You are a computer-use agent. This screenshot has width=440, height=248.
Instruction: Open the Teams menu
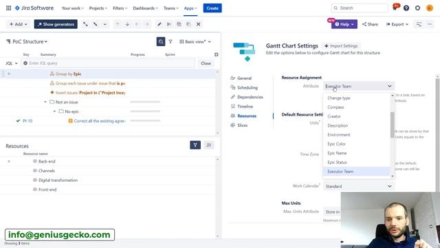(x=171, y=8)
